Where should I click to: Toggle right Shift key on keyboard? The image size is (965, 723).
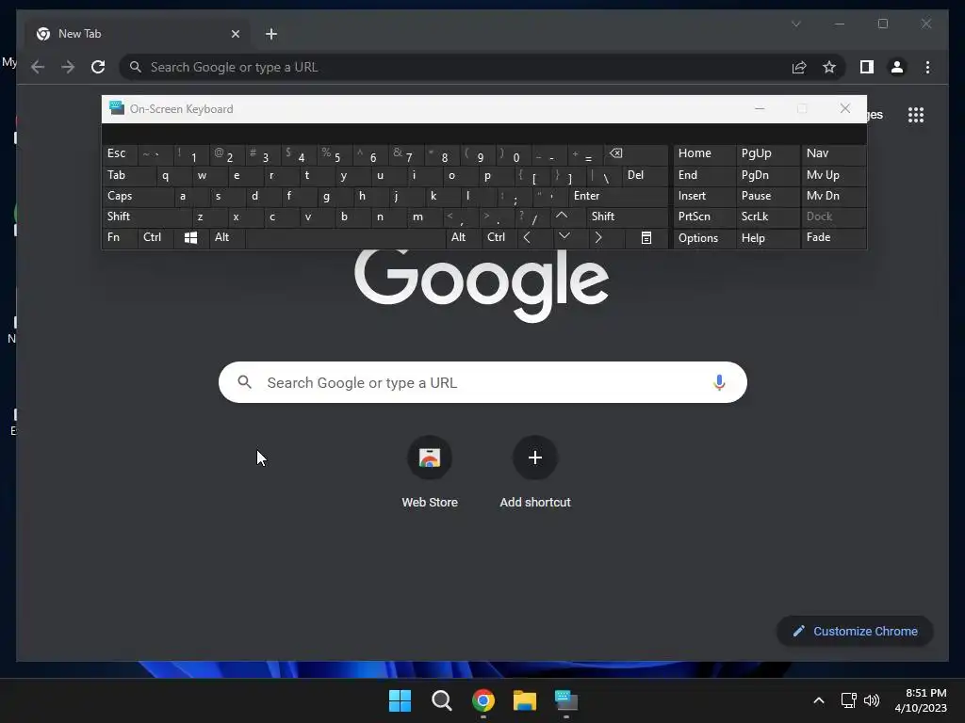(627, 217)
